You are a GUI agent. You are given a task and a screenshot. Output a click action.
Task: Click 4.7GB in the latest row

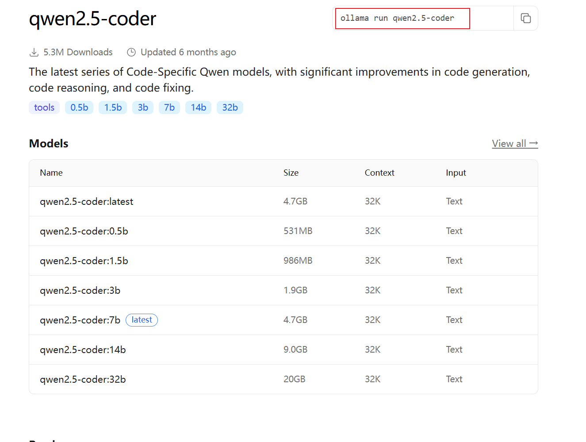pyautogui.click(x=295, y=201)
